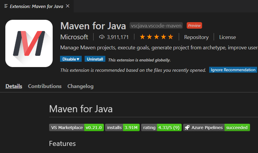The height and width of the screenshot is (153, 258).
Task: Click the red Preview tag
Action: (x=194, y=26)
